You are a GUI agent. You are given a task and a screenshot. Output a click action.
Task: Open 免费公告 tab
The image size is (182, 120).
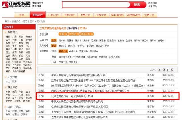point(149,15)
